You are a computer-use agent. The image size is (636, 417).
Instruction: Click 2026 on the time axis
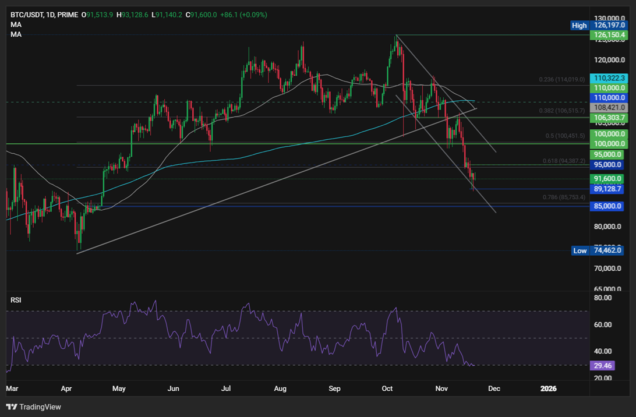point(548,388)
